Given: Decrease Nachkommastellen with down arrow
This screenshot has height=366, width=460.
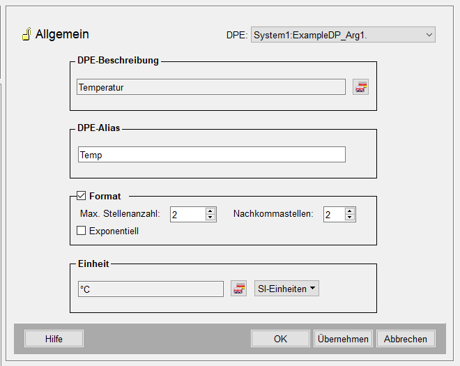Looking at the screenshot, I should [x=350, y=218].
